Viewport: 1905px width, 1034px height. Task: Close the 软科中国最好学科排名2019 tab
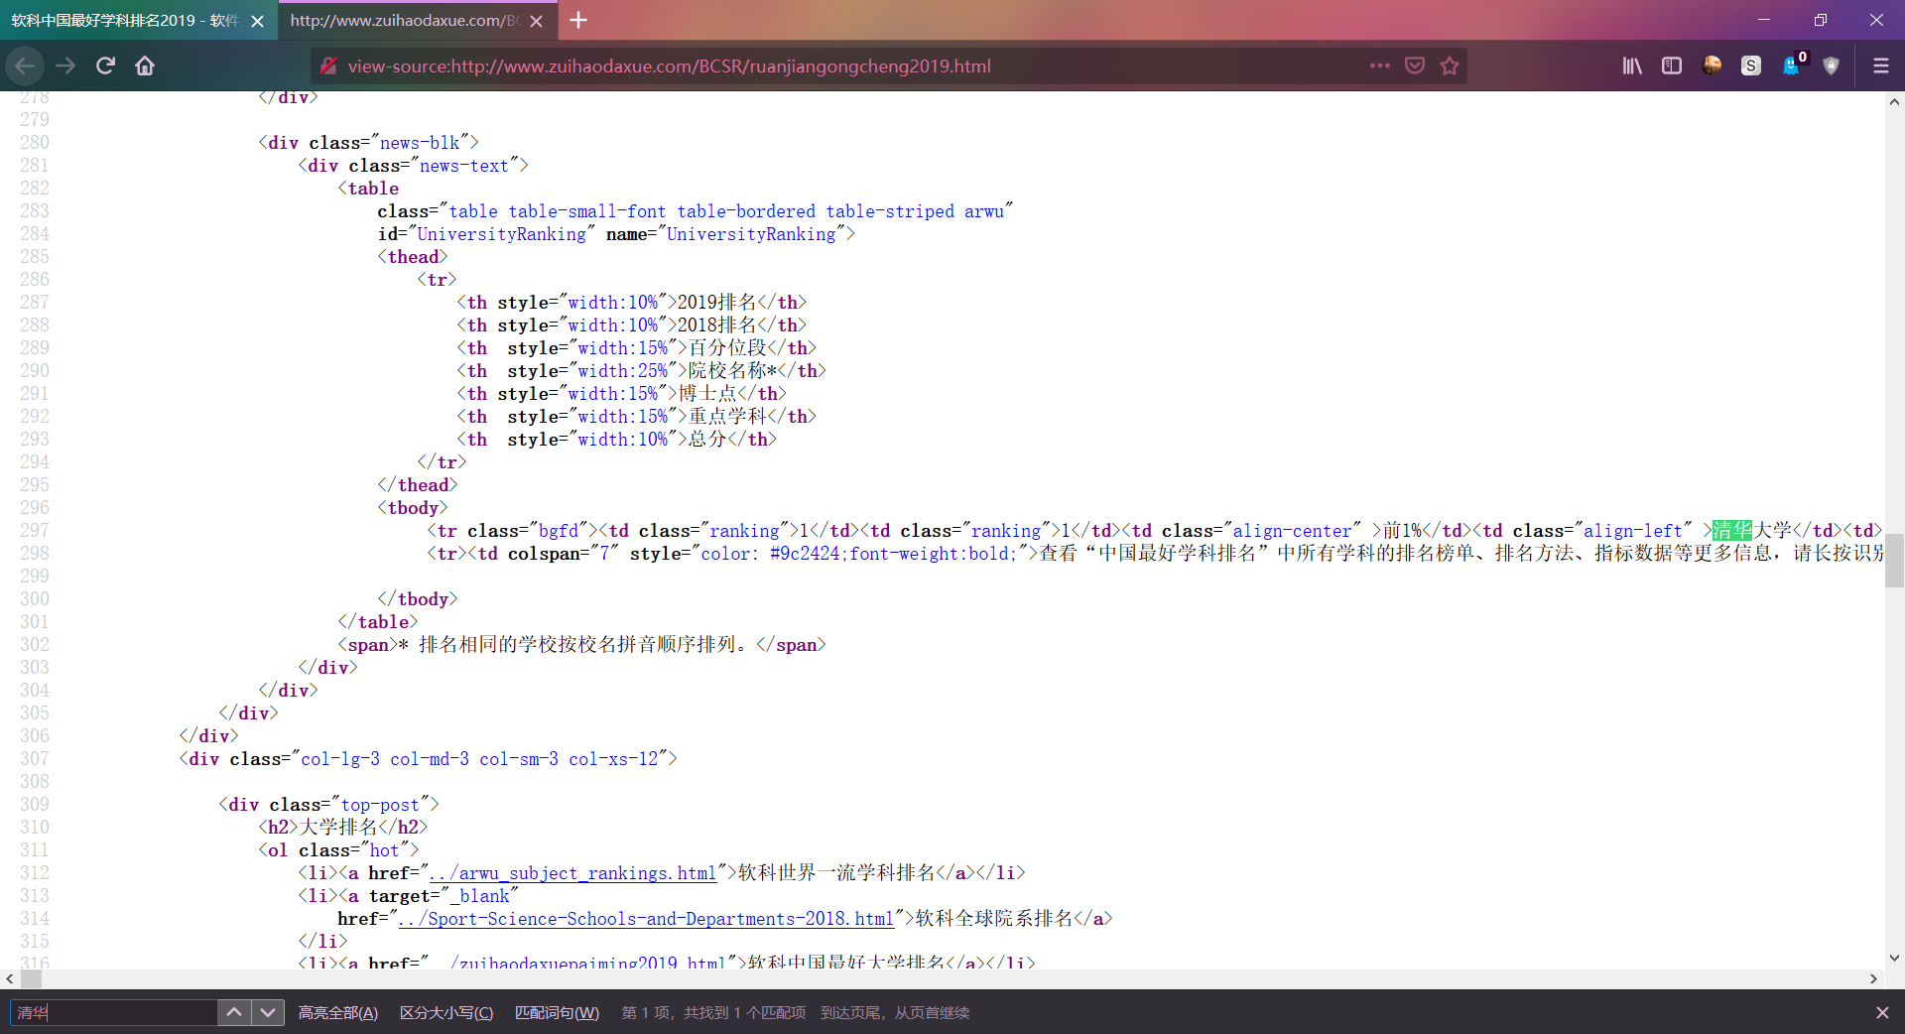coord(257,21)
